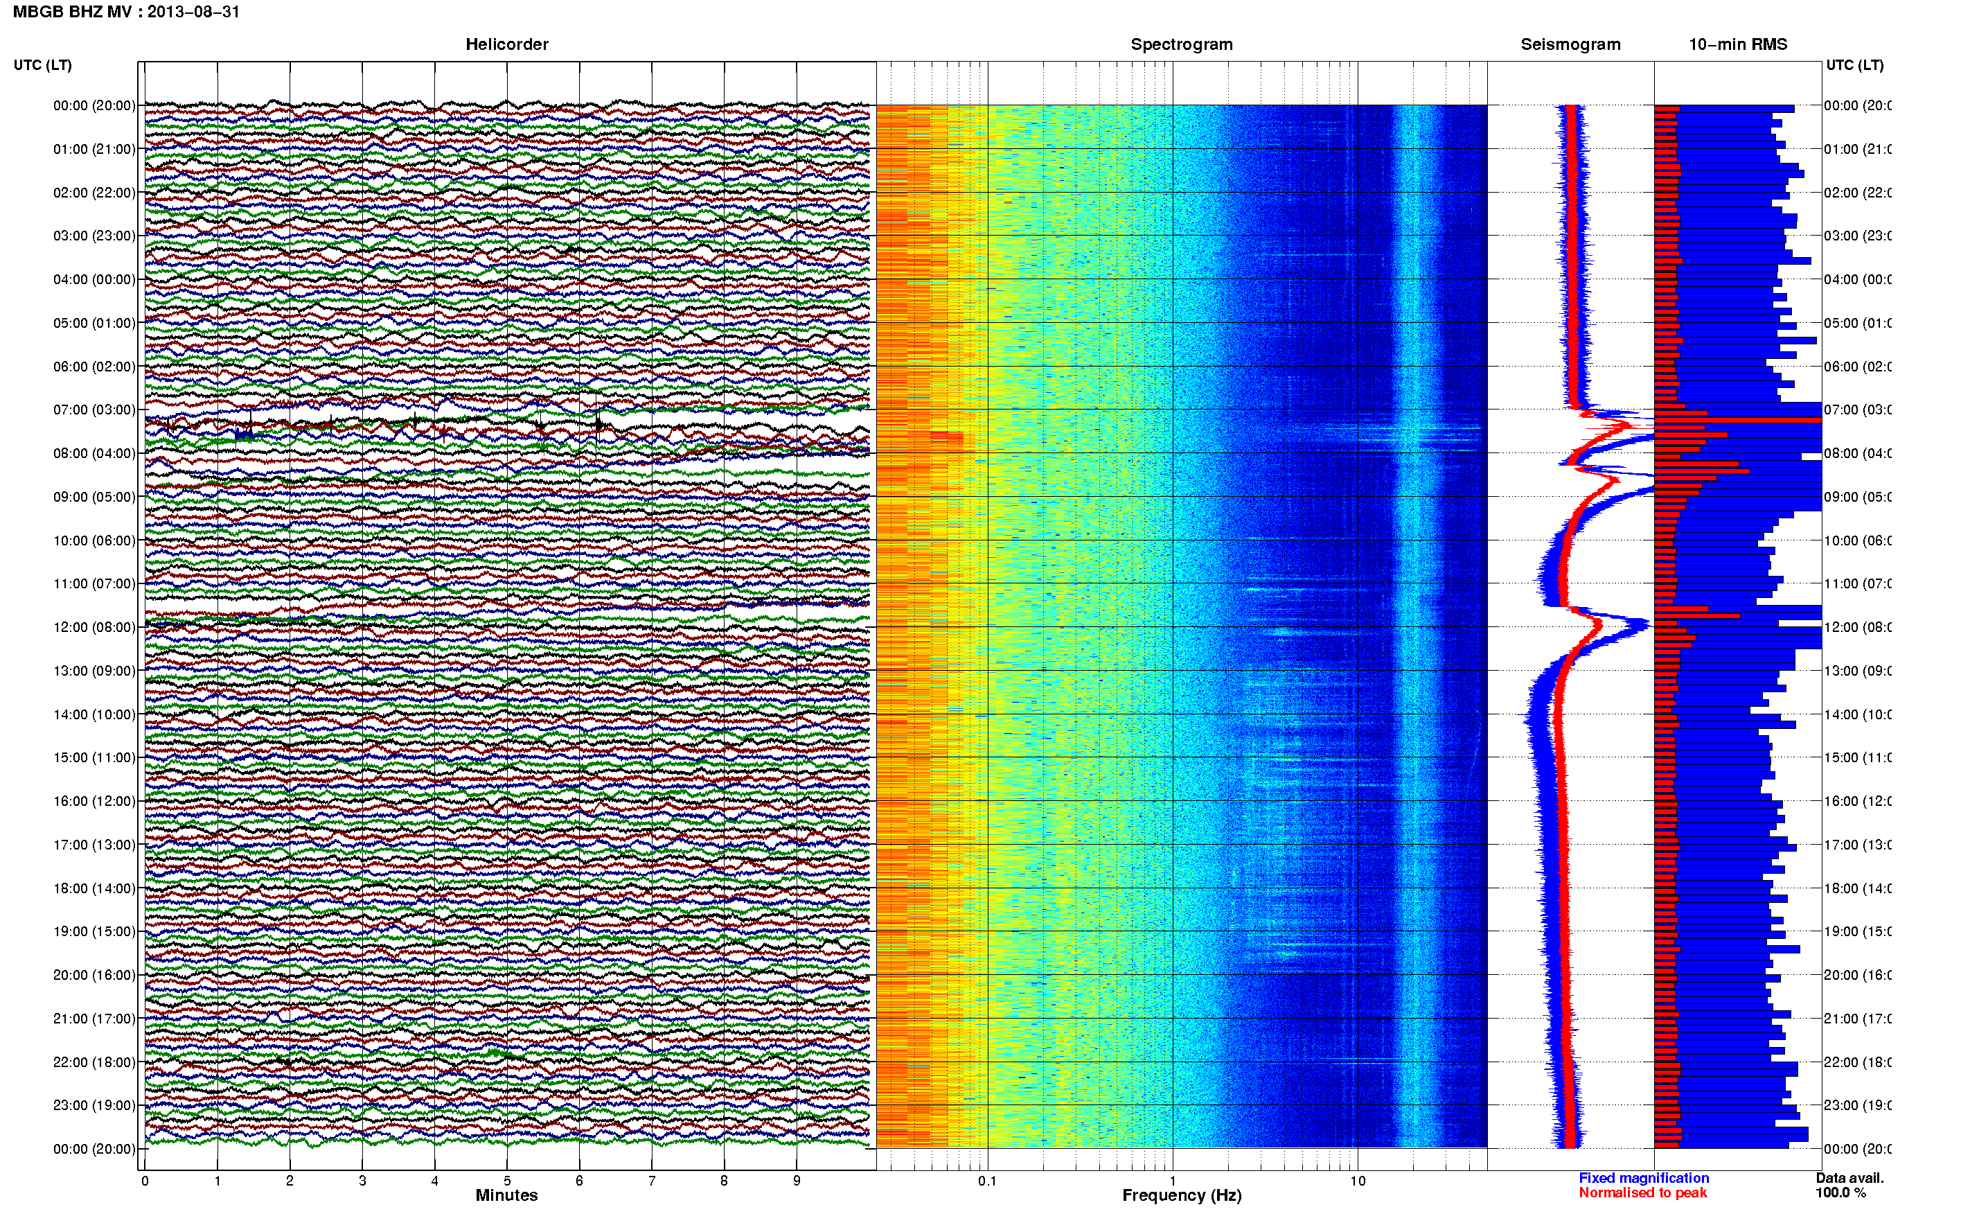
Task: Click the 'Helicorder' panel heading
Action: (506, 44)
